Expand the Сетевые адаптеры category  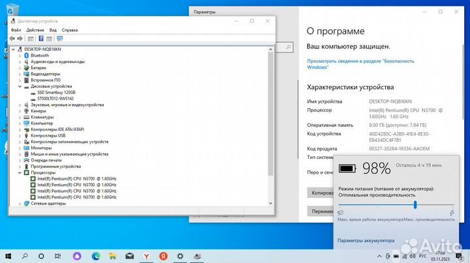click(x=20, y=204)
